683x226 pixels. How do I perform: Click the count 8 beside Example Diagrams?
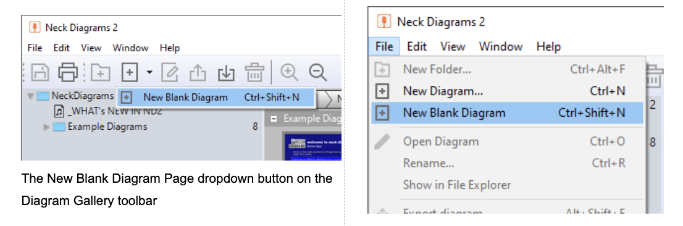255,127
